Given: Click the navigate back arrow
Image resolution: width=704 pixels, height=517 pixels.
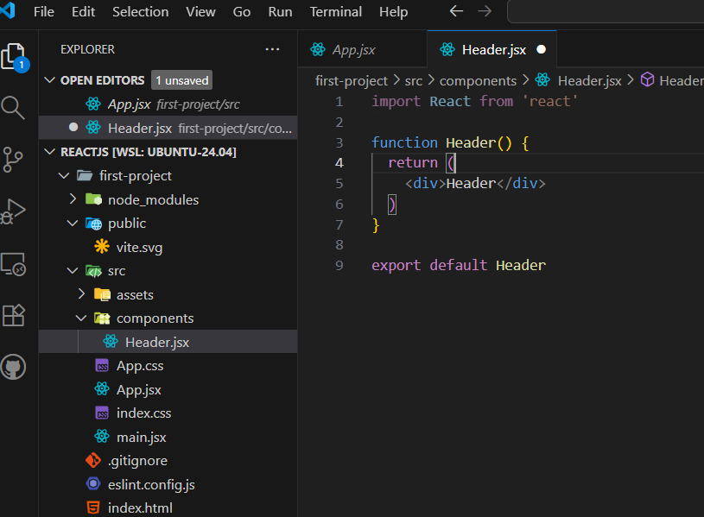Looking at the screenshot, I should (x=456, y=12).
